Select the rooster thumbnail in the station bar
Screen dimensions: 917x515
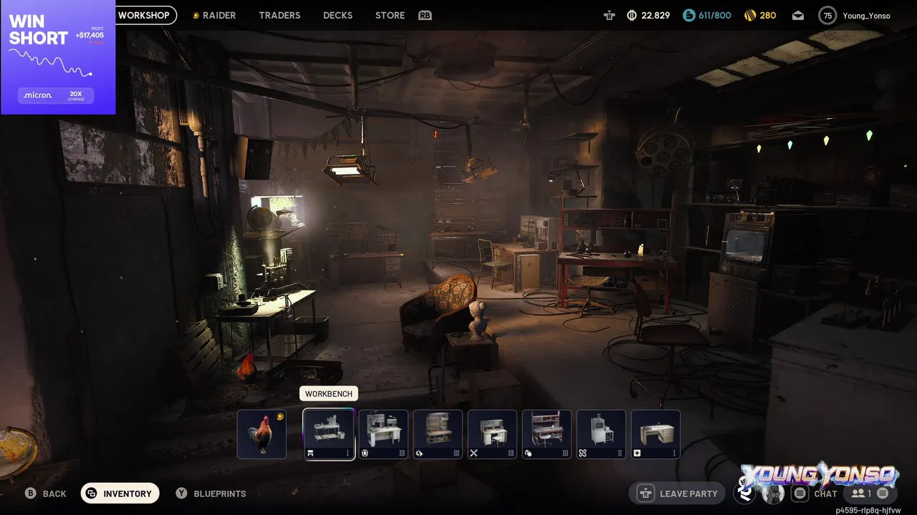point(261,434)
